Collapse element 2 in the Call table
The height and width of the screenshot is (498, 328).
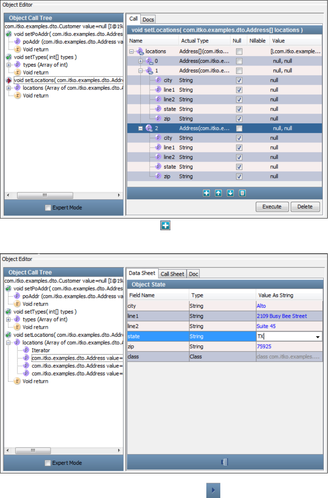[x=141, y=128]
